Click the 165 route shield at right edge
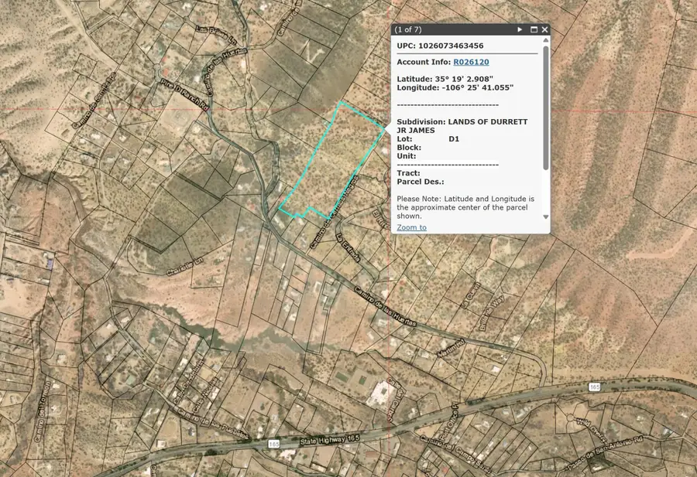This screenshot has height=477, width=697. point(594,387)
